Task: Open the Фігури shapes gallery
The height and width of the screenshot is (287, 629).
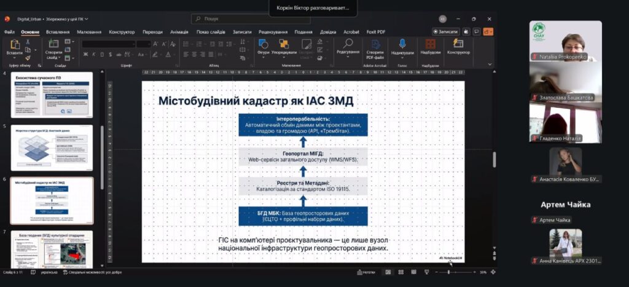Action: pos(263,45)
